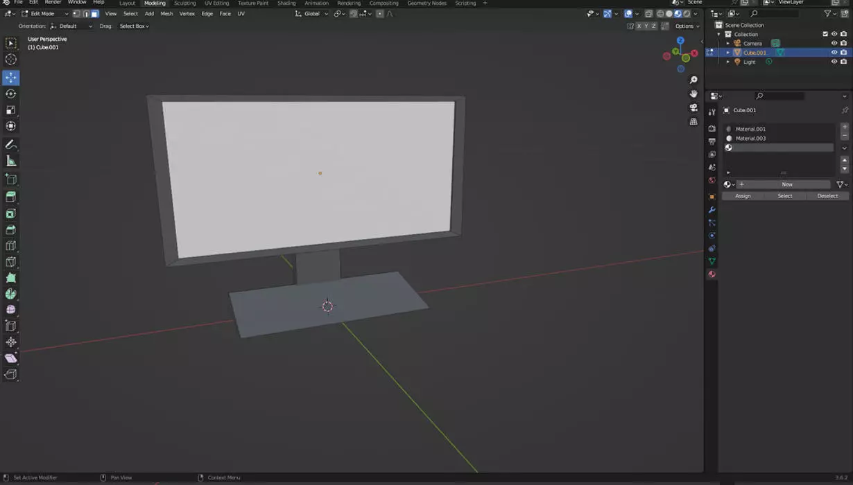
Task: Switch to the Shading workspace tab
Action: click(x=286, y=3)
